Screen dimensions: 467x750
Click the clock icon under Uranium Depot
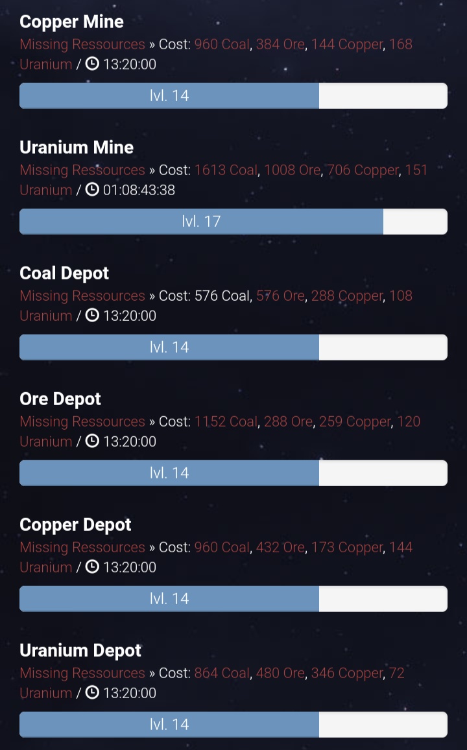[92, 692]
